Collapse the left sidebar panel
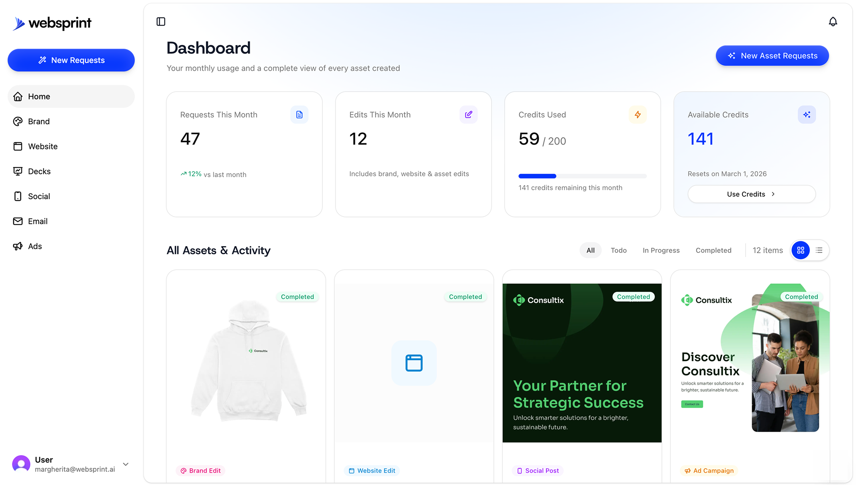Viewport: 856px width, 485px height. [x=161, y=22]
